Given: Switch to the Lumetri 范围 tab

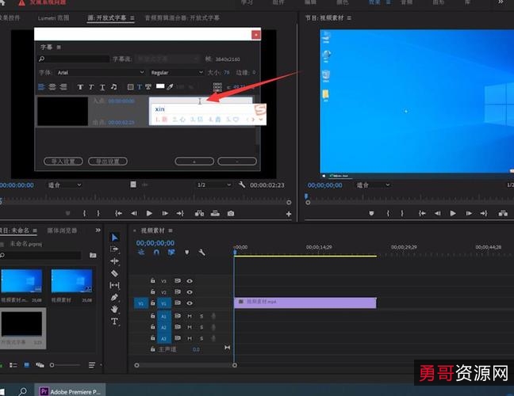Looking at the screenshot, I should point(53,17).
